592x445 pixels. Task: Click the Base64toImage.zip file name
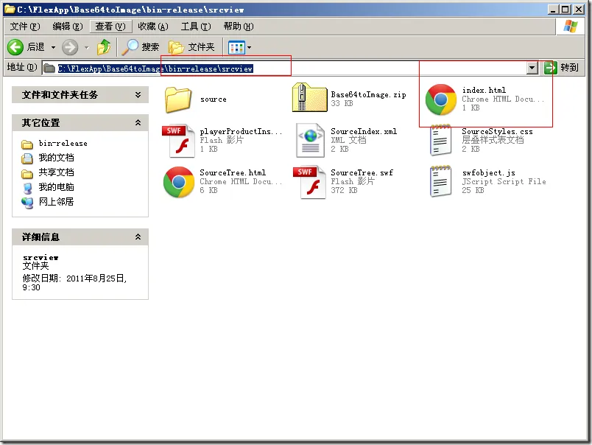(x=368, y=94)
